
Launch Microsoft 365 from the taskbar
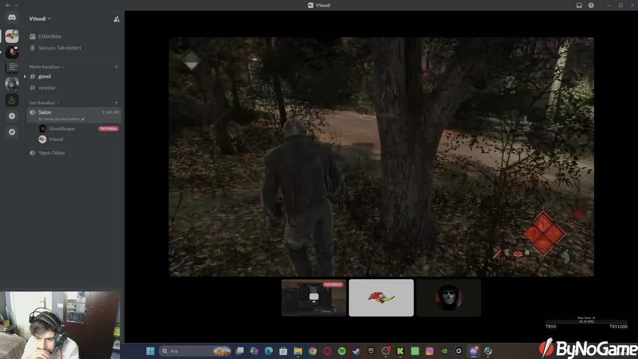[254, 351]
